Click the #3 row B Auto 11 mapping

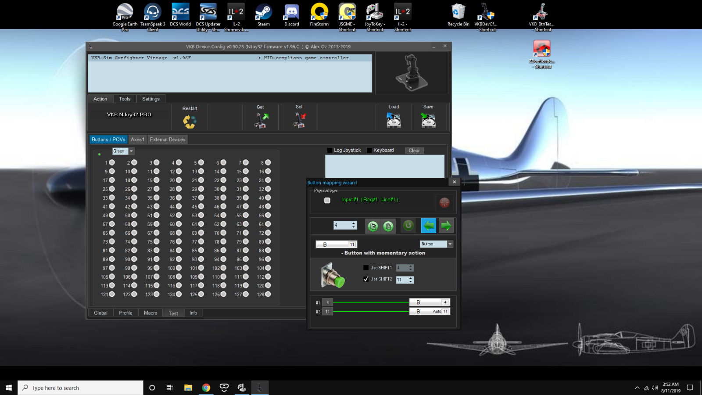pyautogui.click(x=430, y=312)
